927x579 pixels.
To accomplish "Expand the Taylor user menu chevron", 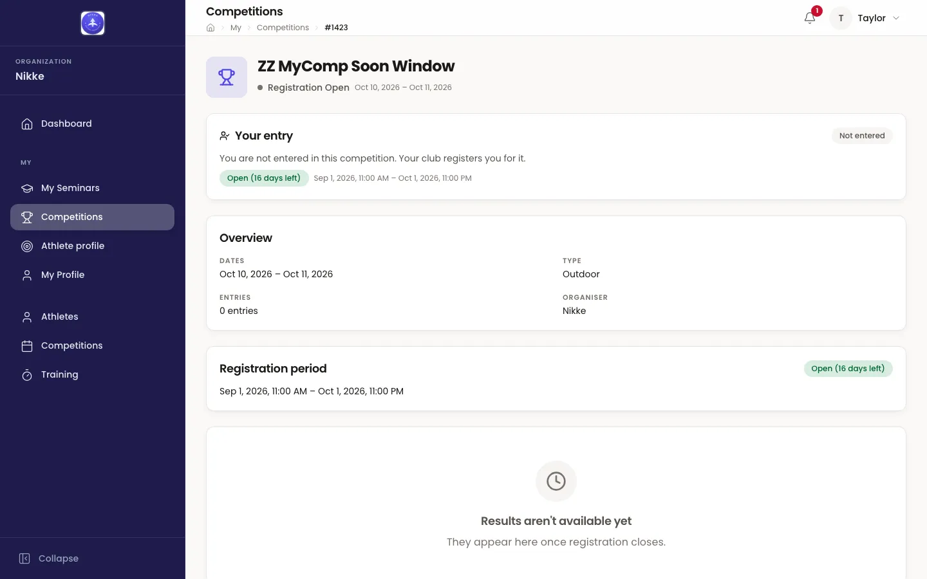I will click(896, 18).
